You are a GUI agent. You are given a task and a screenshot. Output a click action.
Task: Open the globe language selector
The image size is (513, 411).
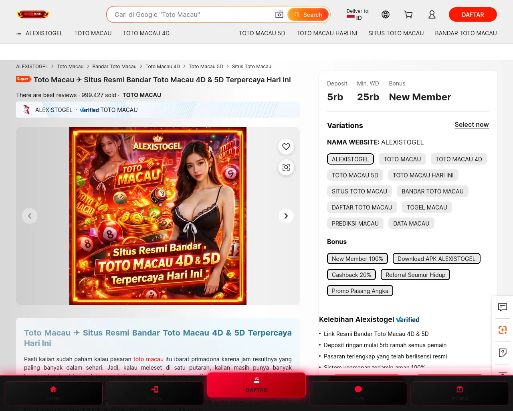[x=386, y=14]
